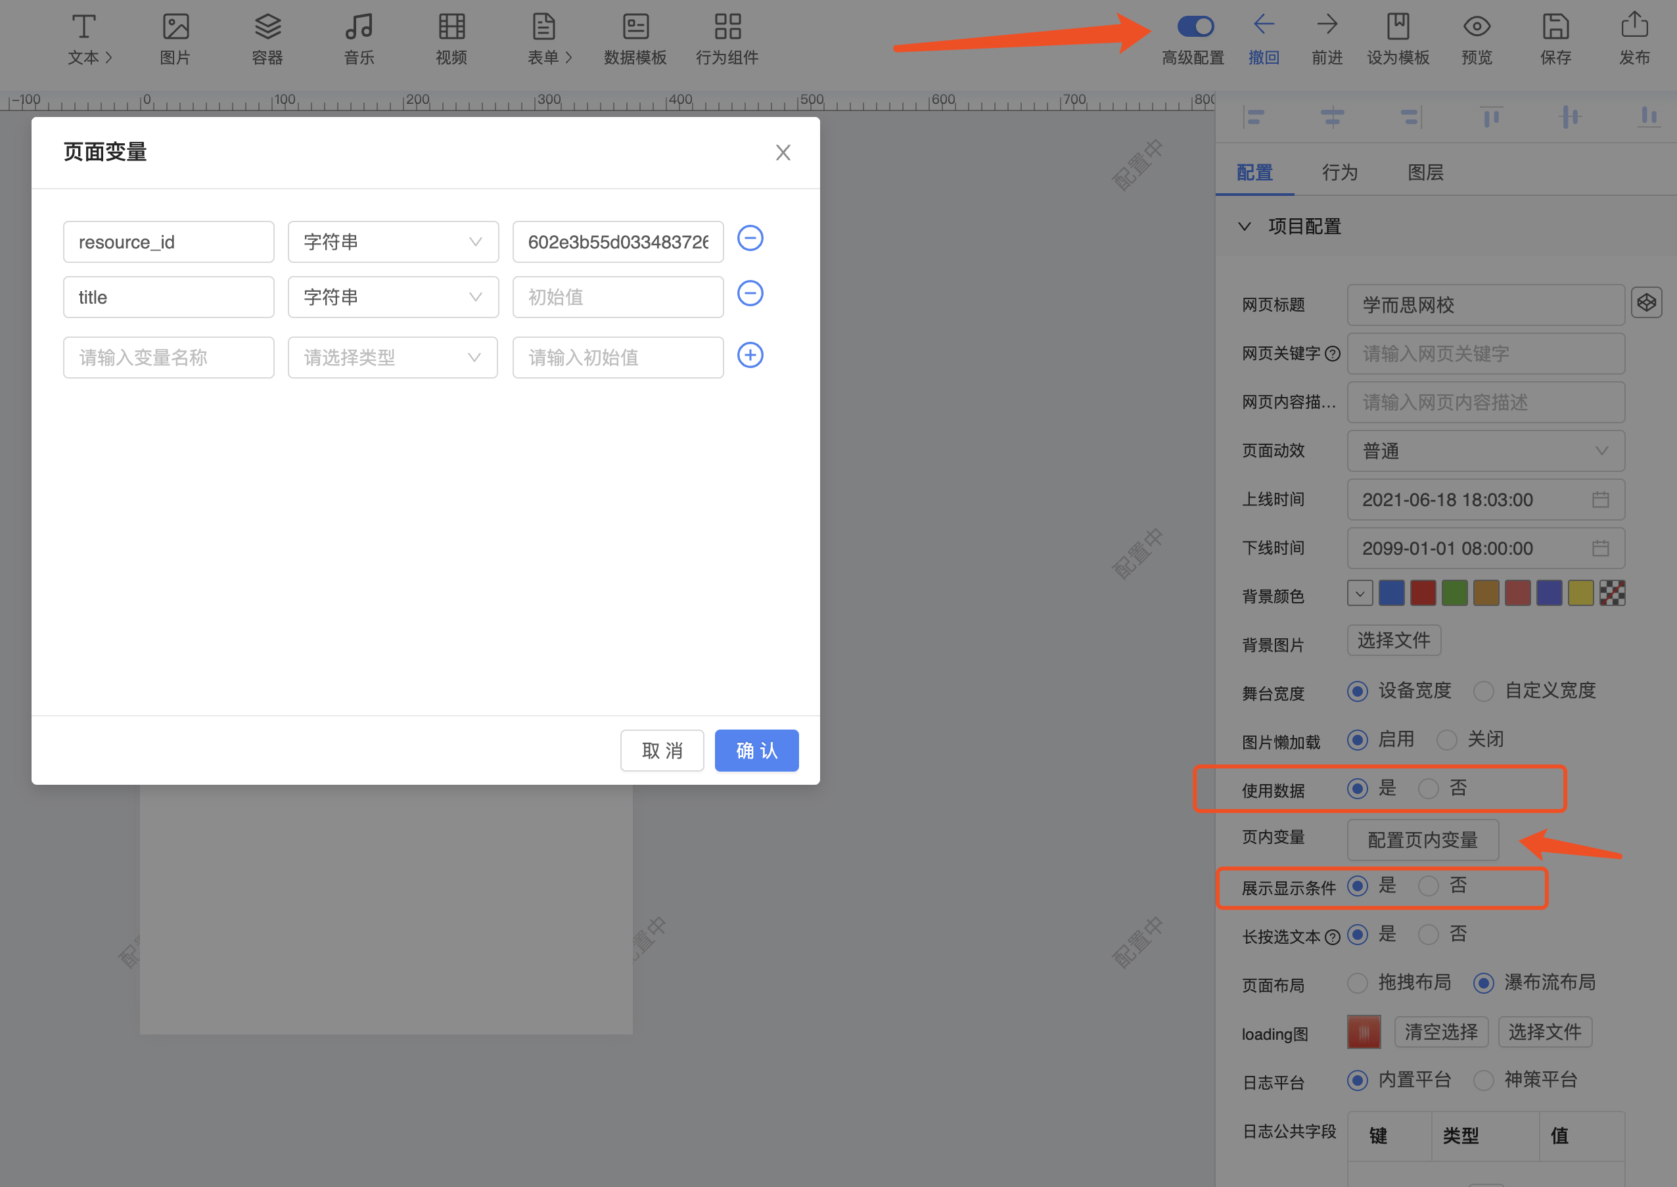Image resolution: width=1677 pixels, height=1187 pixels.
Task: Open the 数据模板 data template tool
Action: pos(635,27)
